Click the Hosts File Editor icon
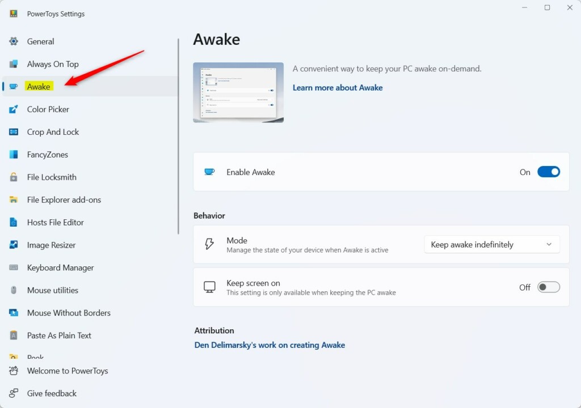The width and height of the screenshot is (581, 408). (14, 222)
